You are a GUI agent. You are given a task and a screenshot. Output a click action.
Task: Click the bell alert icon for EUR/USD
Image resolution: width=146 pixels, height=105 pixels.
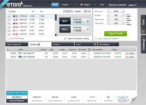[9, 16]
